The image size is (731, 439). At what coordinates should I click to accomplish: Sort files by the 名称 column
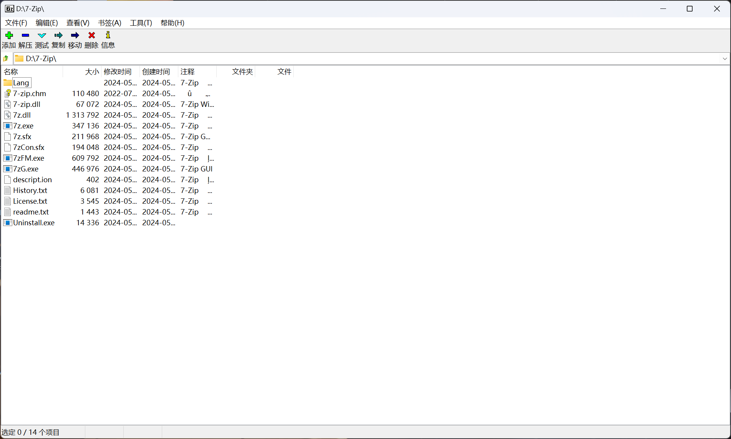coord(11,72)
